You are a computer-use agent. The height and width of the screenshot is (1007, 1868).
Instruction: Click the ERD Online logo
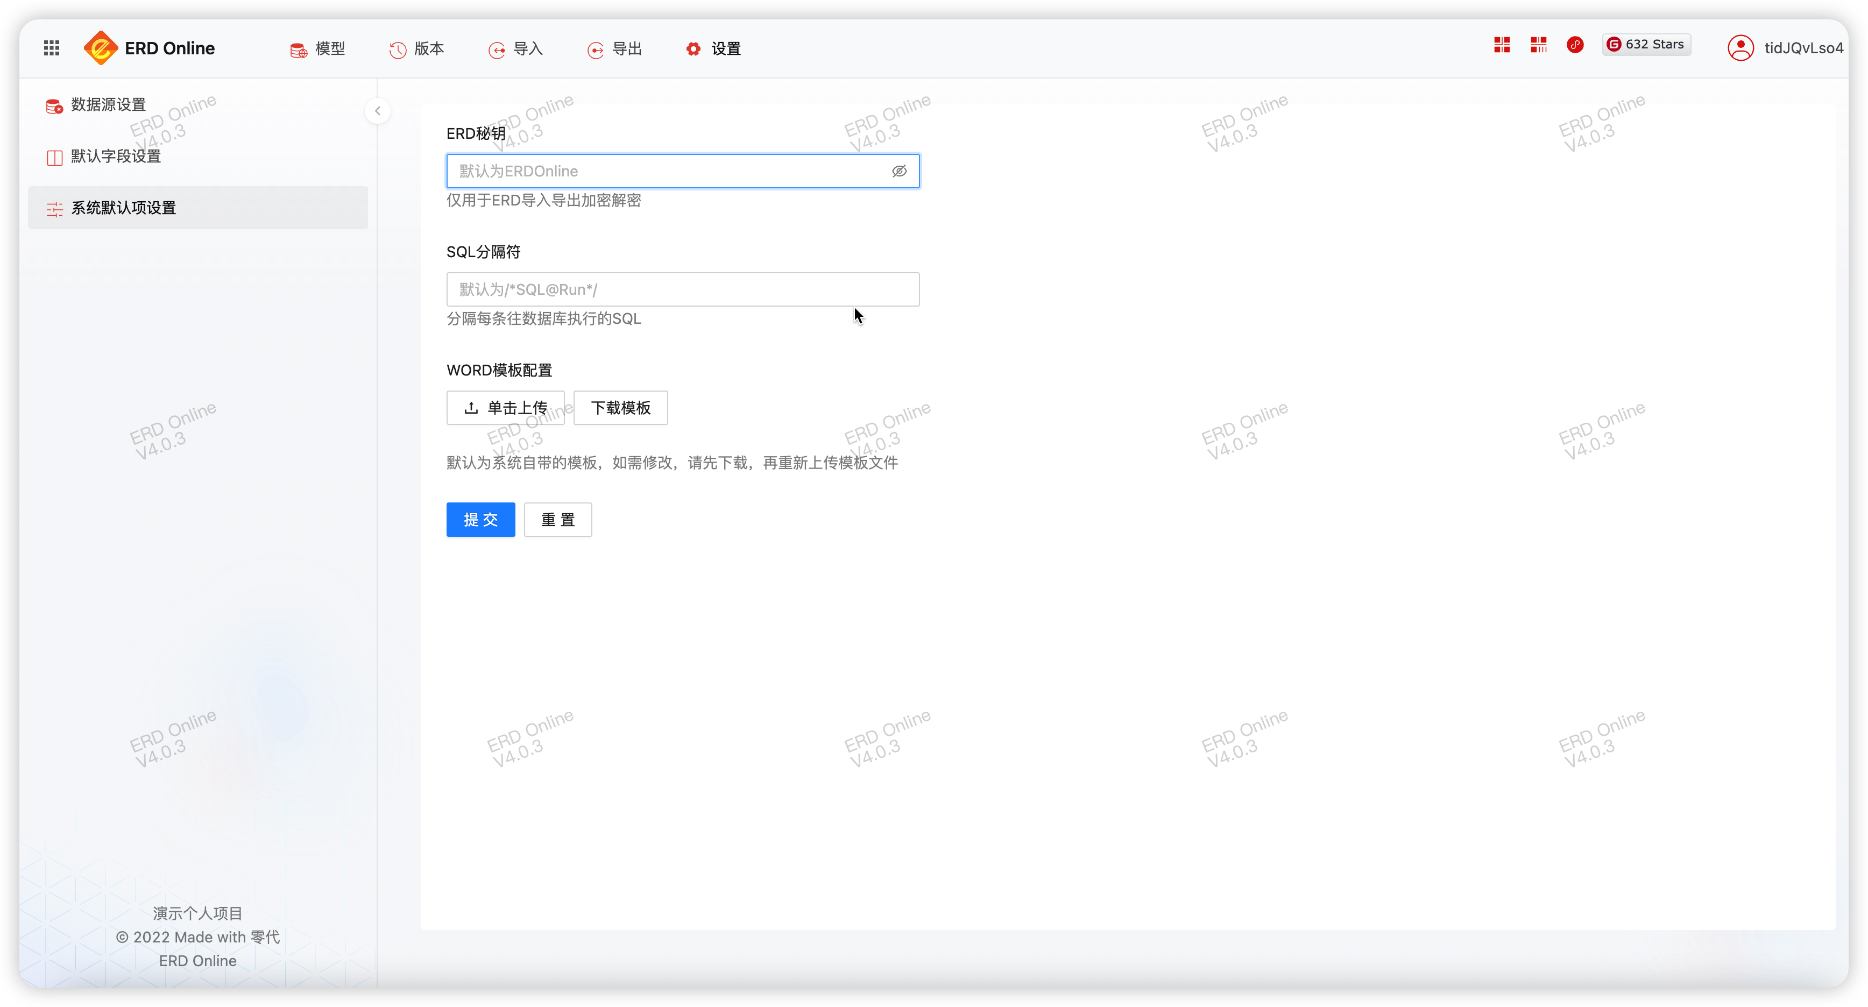(x=150, y=48)
